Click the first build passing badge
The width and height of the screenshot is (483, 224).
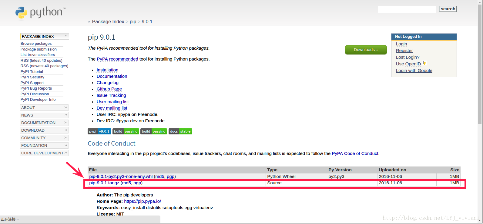click(126, 131)
